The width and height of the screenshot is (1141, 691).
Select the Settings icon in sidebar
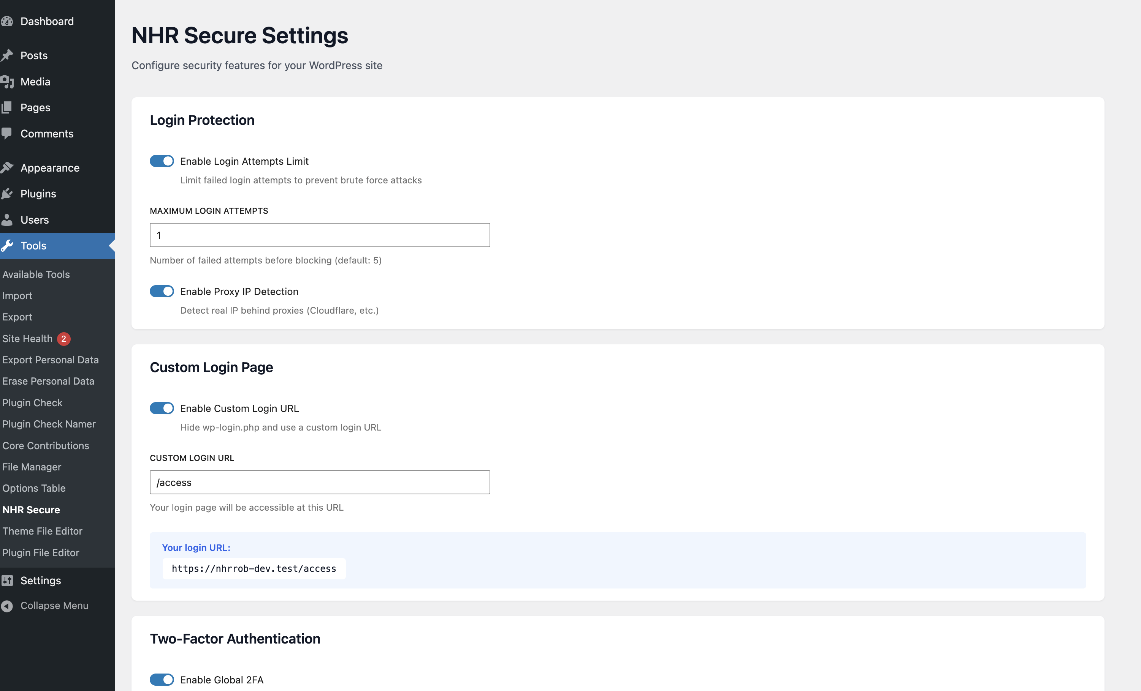tap(8, 581)
